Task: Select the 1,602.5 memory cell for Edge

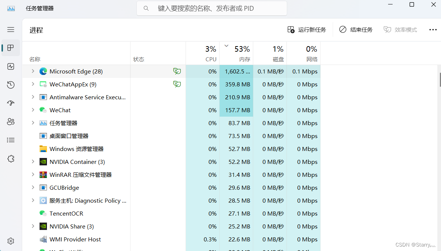Action: 236,71
